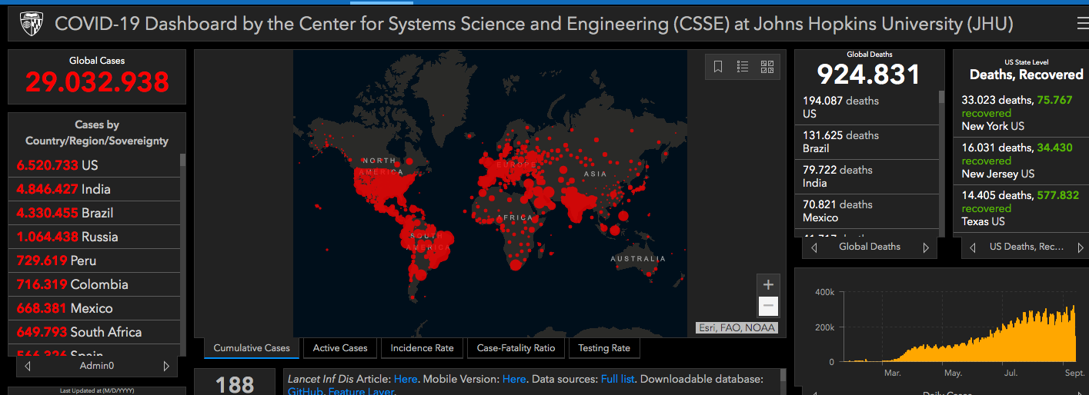Open the Full list data sources link
1089x395 pixels.
click(x=619, y=379)
